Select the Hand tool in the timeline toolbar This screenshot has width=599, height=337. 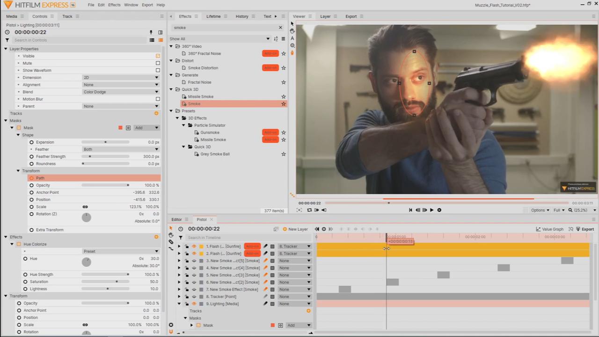[171, 235]
